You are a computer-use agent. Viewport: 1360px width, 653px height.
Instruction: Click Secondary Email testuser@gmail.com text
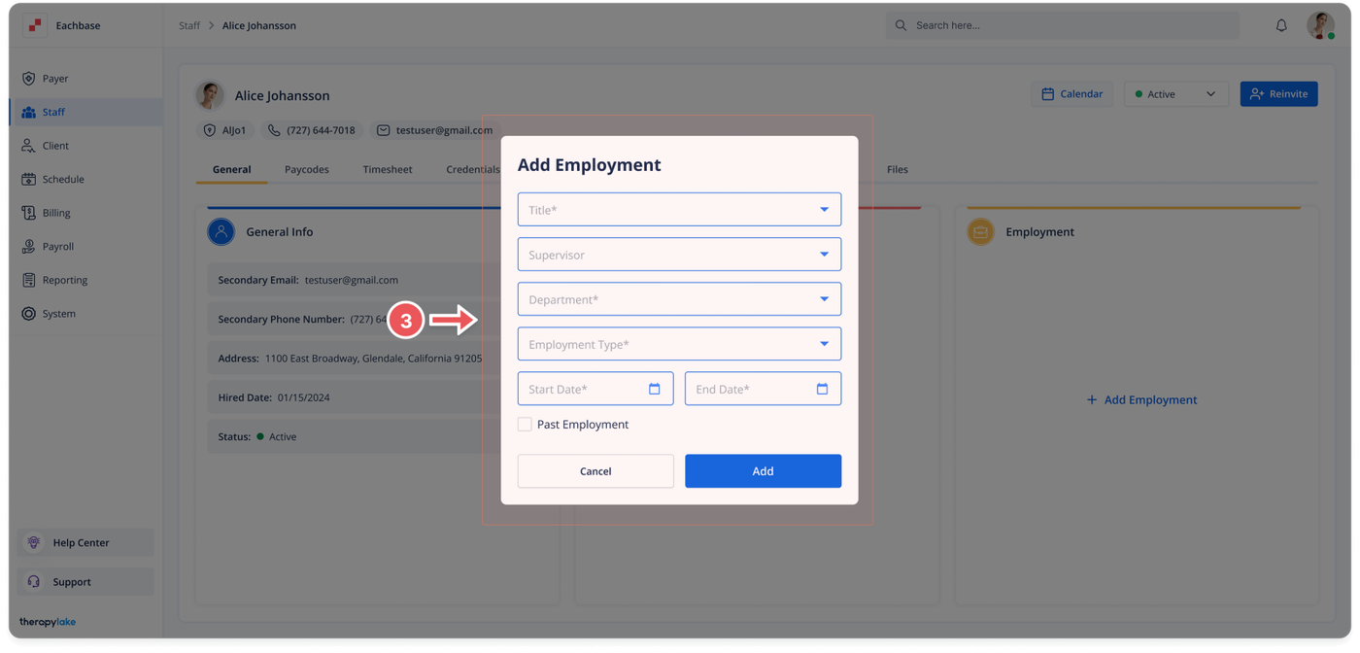(x=308, y=280)
